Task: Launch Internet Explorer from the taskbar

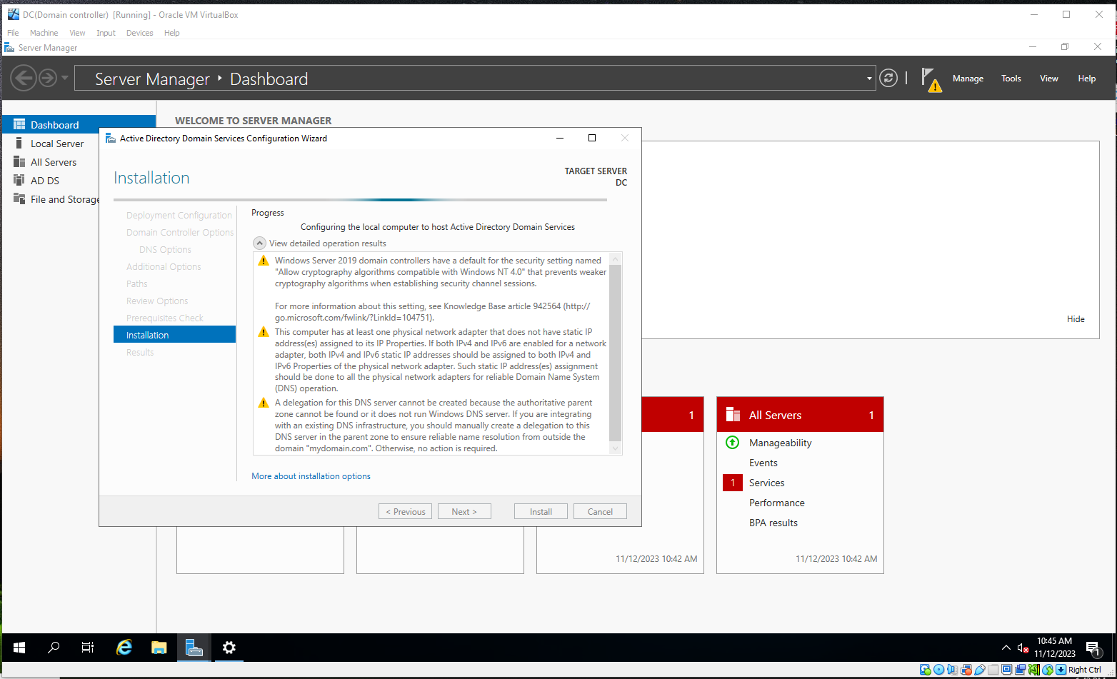Action: (x=124, y=648)
